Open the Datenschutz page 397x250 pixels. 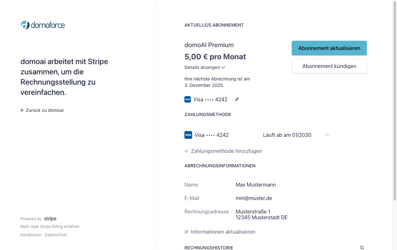[56, 235]
